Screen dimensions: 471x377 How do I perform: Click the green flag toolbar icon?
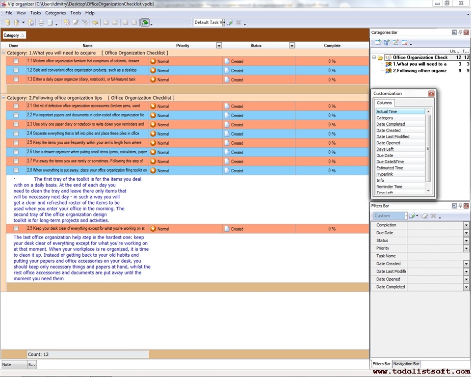[x=145, y=23]
